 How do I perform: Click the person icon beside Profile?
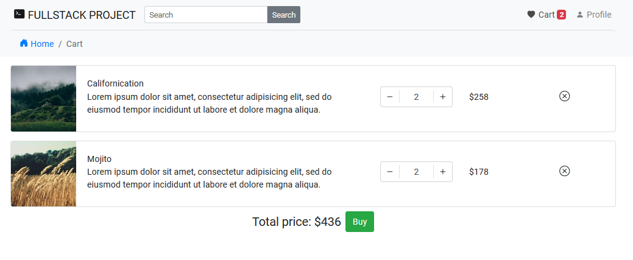click(579, 15)
